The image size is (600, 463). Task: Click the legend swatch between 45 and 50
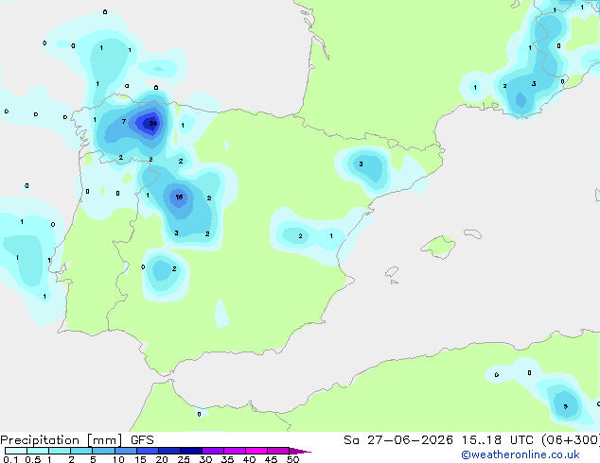click(x=278, y=451)
